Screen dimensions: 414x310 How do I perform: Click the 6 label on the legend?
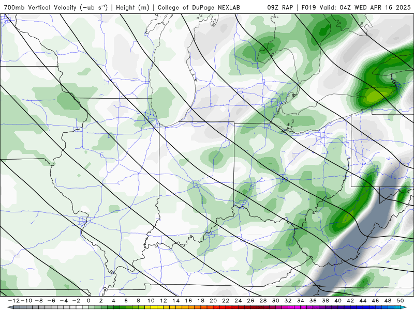pos(126,301)
